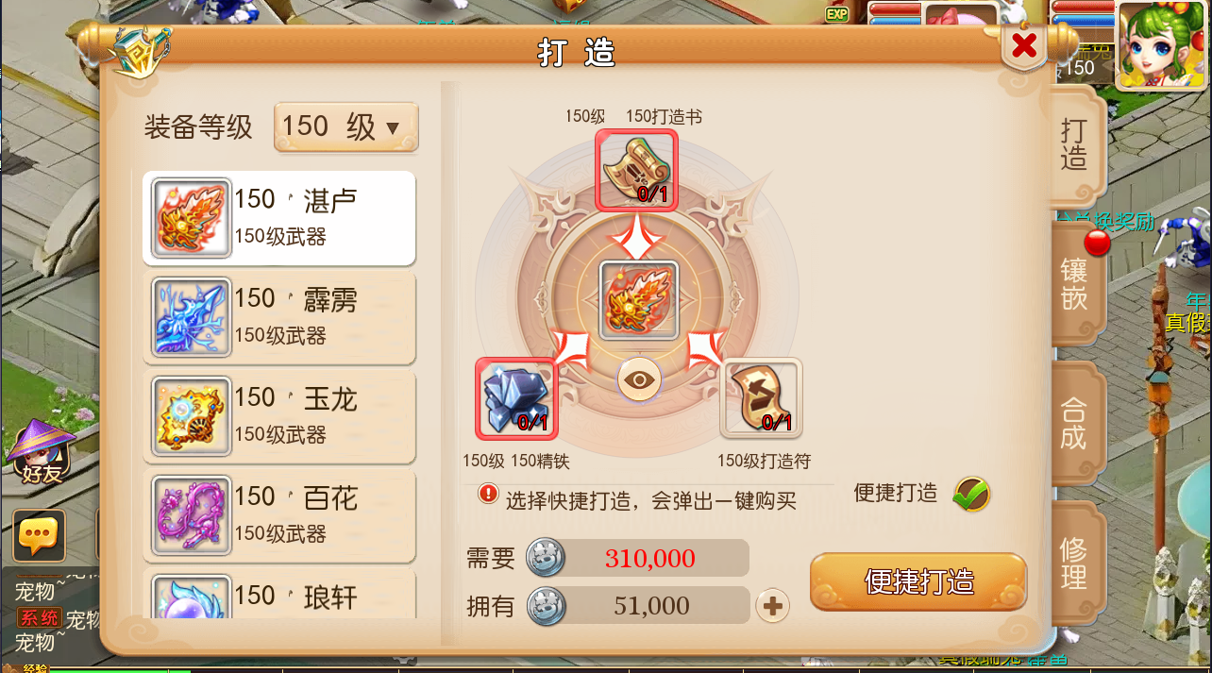Screen dimensions: 1212x673
Task: Choose the 150 玉龙 weapon entry
Action: pos(279,416)
